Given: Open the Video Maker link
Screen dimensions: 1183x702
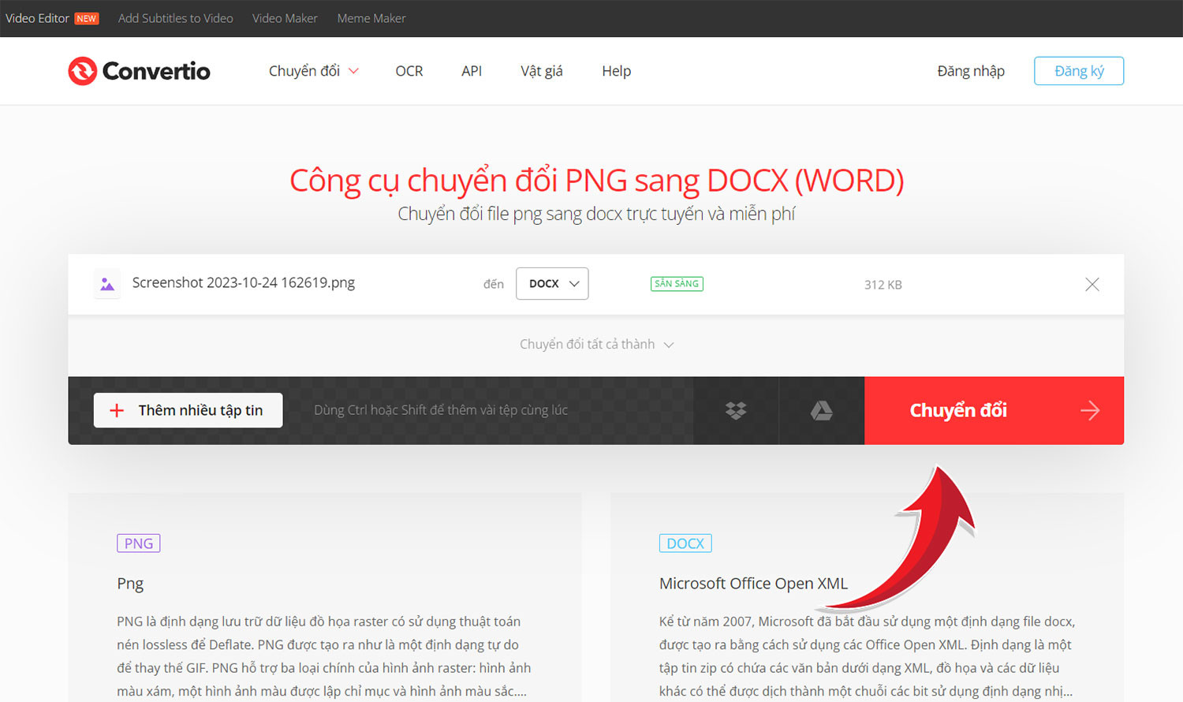Looking at the screenshot, I should click(285, 18).
